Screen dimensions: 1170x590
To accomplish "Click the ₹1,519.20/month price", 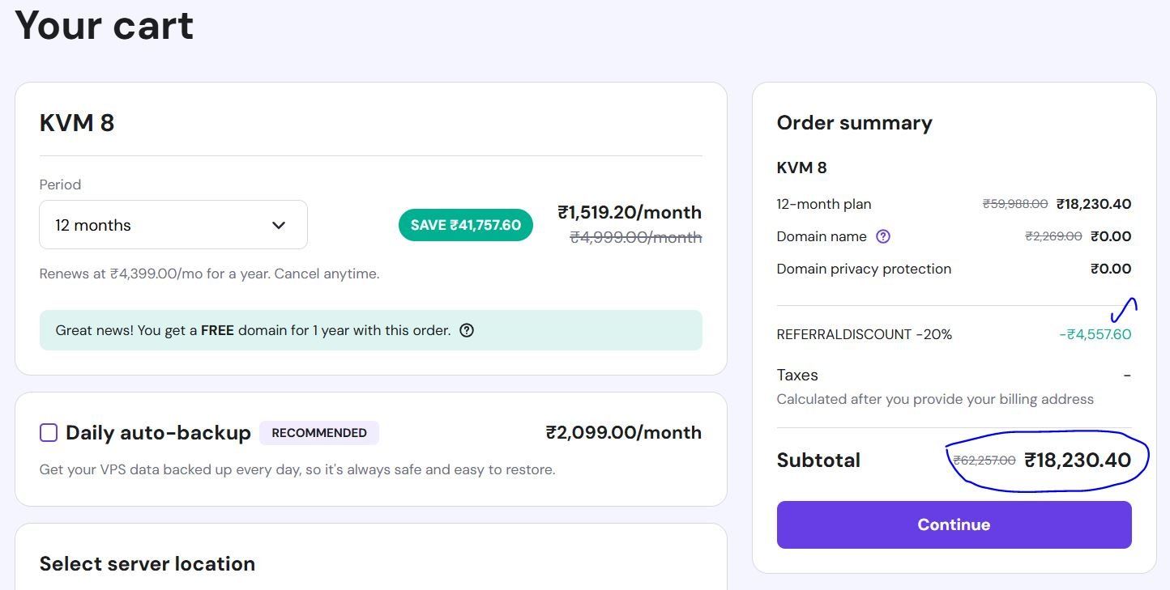I will point(630,213).
